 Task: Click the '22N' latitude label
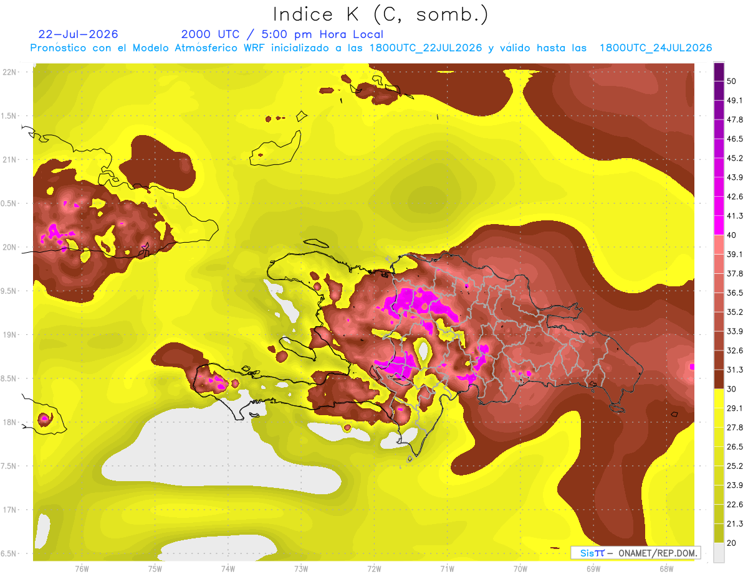pos(9,72)
